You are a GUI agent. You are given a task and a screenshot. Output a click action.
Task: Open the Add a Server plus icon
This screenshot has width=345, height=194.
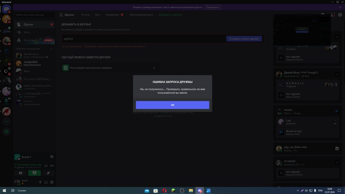click(6, 122)
